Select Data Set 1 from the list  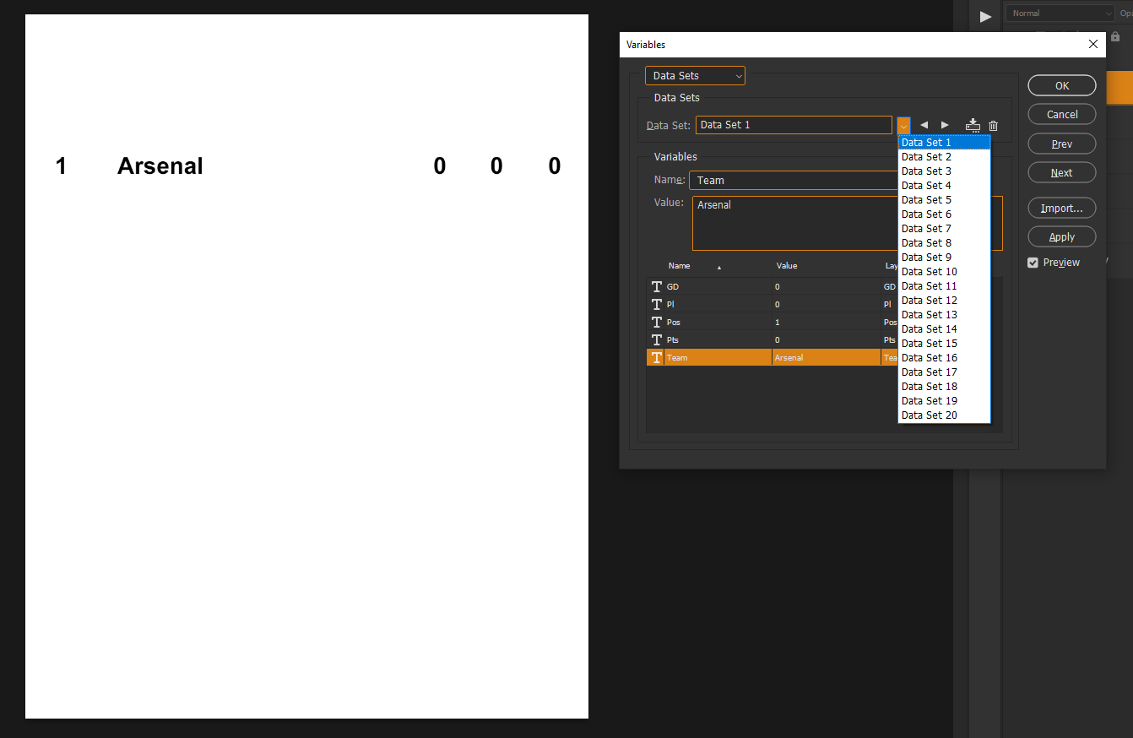(944, 143)
